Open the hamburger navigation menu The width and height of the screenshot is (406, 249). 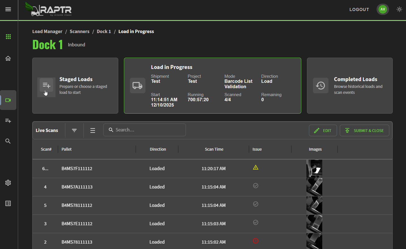(x=8, y=9)
